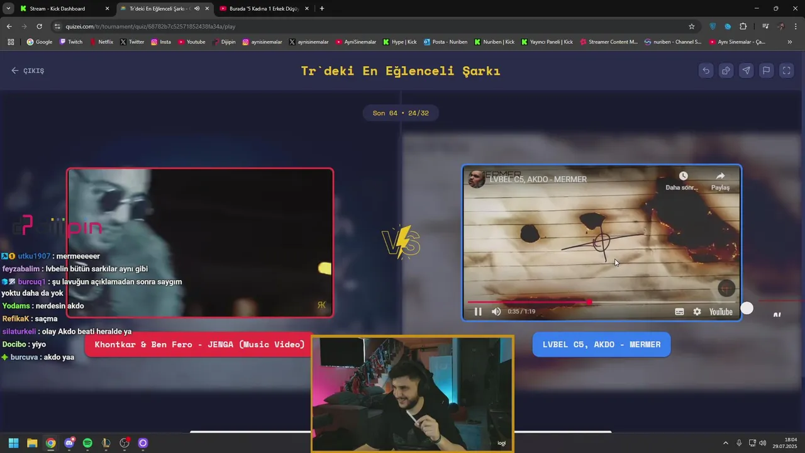
Task: Open Yayıncı Paneli | Kick bookmark
Action: coord(547,42)
